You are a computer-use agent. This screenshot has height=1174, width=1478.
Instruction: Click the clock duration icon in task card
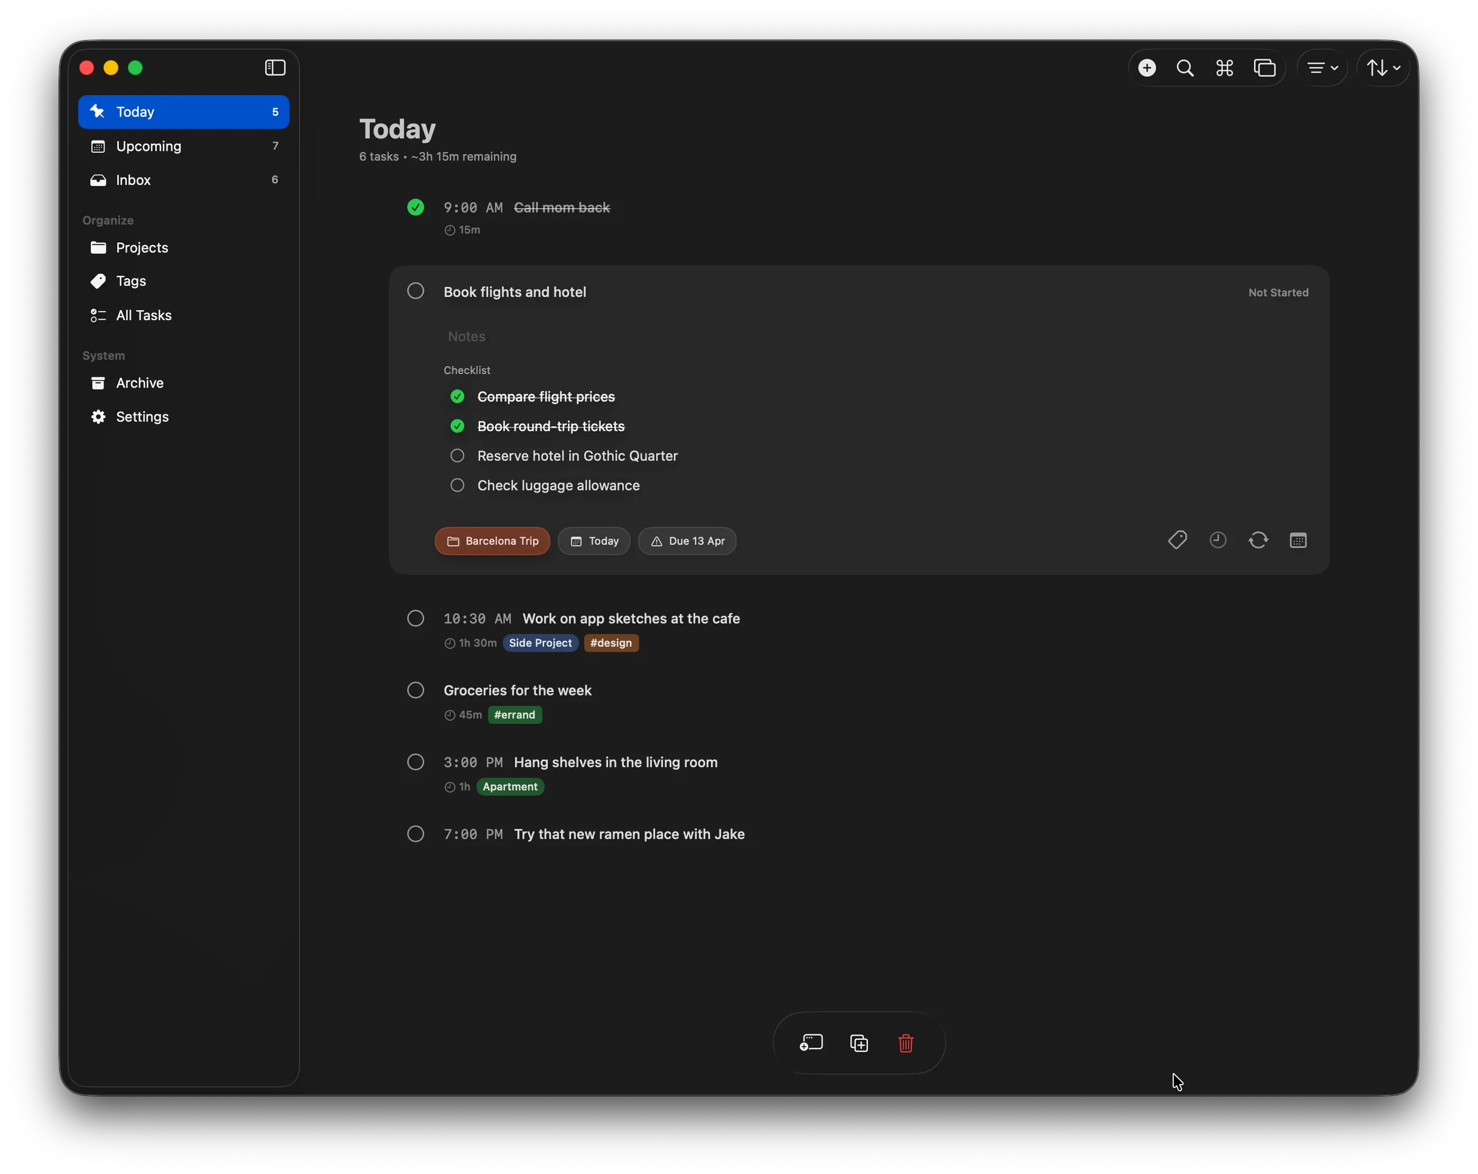click(x=1218, y=541)
